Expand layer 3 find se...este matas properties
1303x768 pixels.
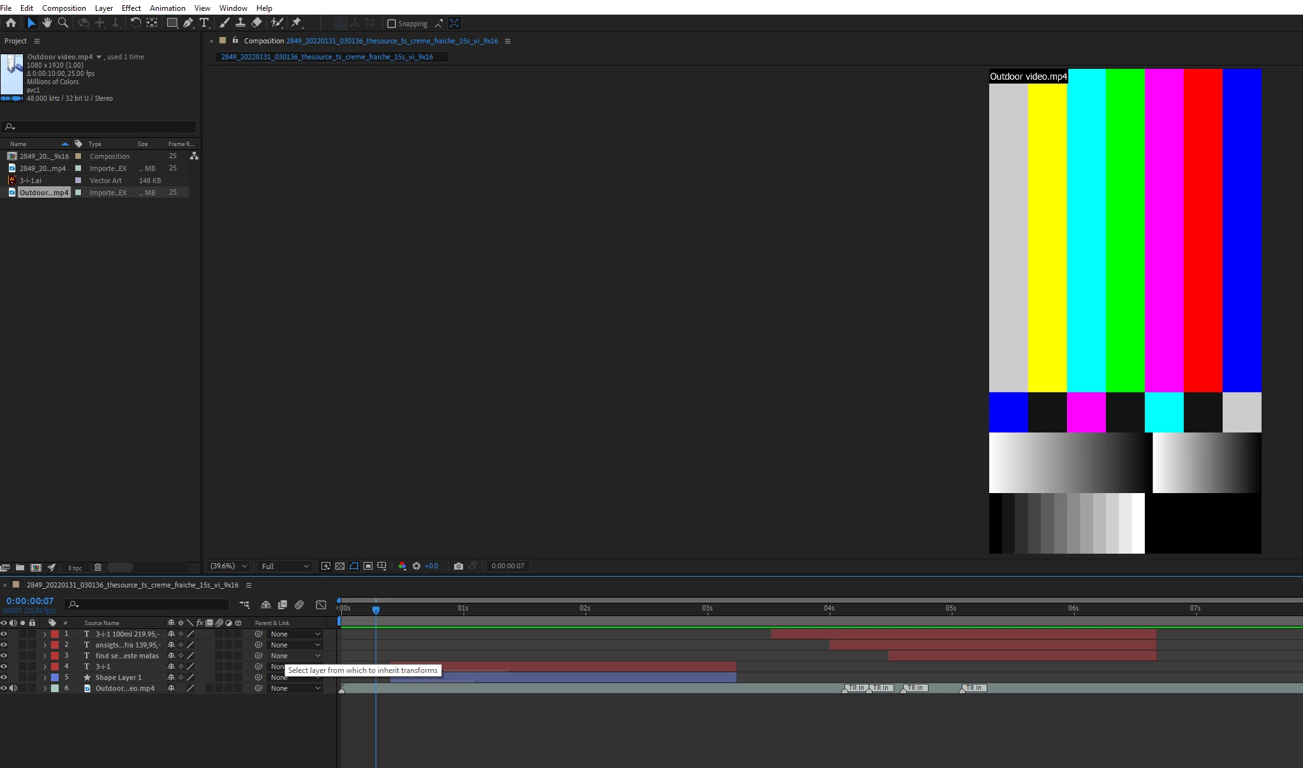coord(45,656)
